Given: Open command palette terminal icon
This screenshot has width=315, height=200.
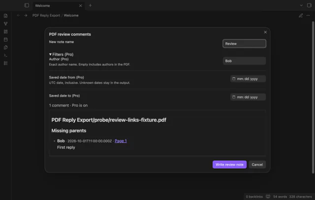Looking at the screenshot, I should 5,55.
